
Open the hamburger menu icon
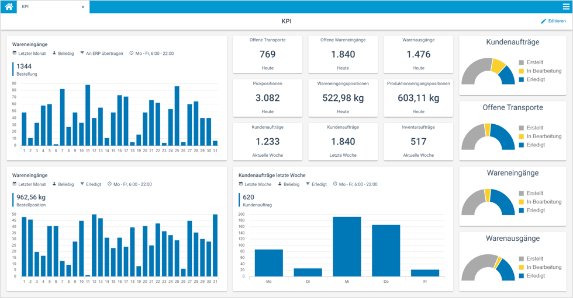[x=565, y=7]
